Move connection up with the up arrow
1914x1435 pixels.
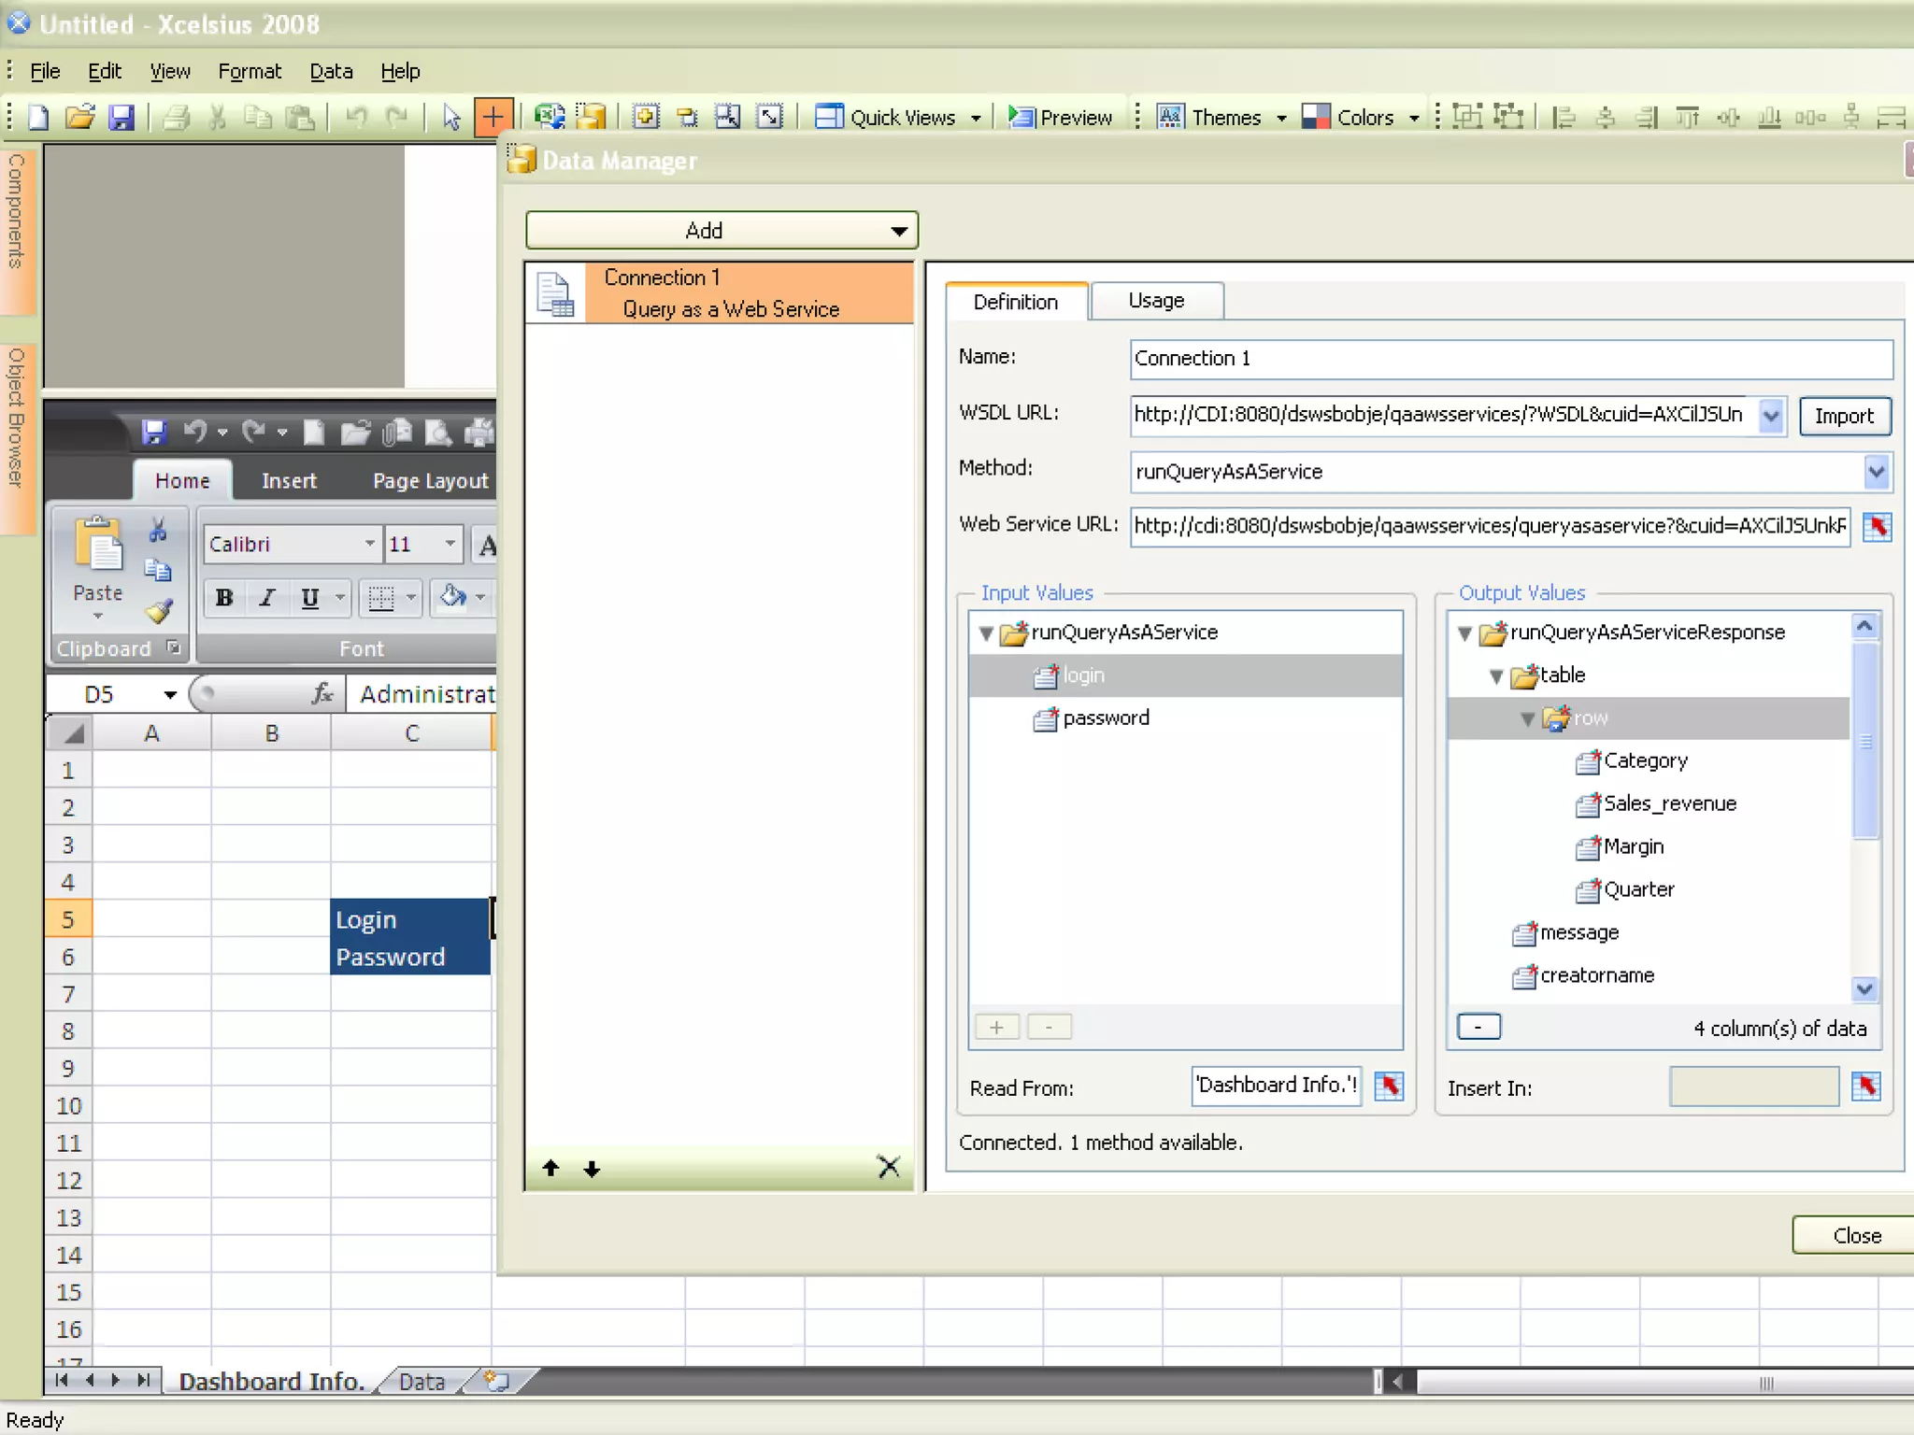[550, 1168]
